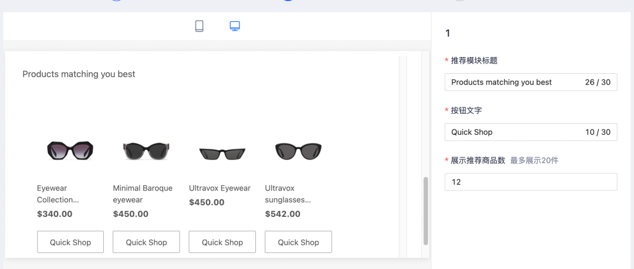Select the Ultravox sunglasses product image

point(298,151)
